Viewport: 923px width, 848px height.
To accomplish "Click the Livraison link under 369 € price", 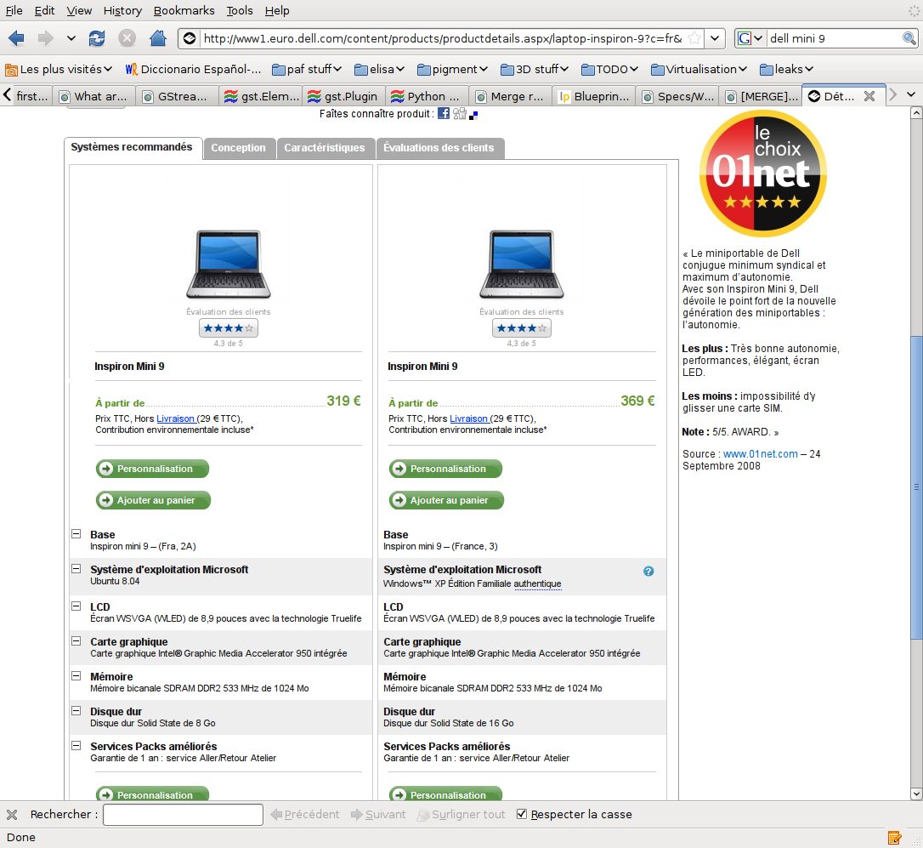I will tap(468, 418).
